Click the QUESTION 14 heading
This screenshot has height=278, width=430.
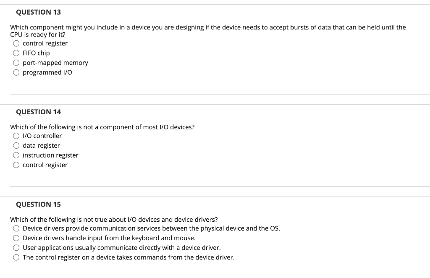pyautogui.click(x=38, y=112)
